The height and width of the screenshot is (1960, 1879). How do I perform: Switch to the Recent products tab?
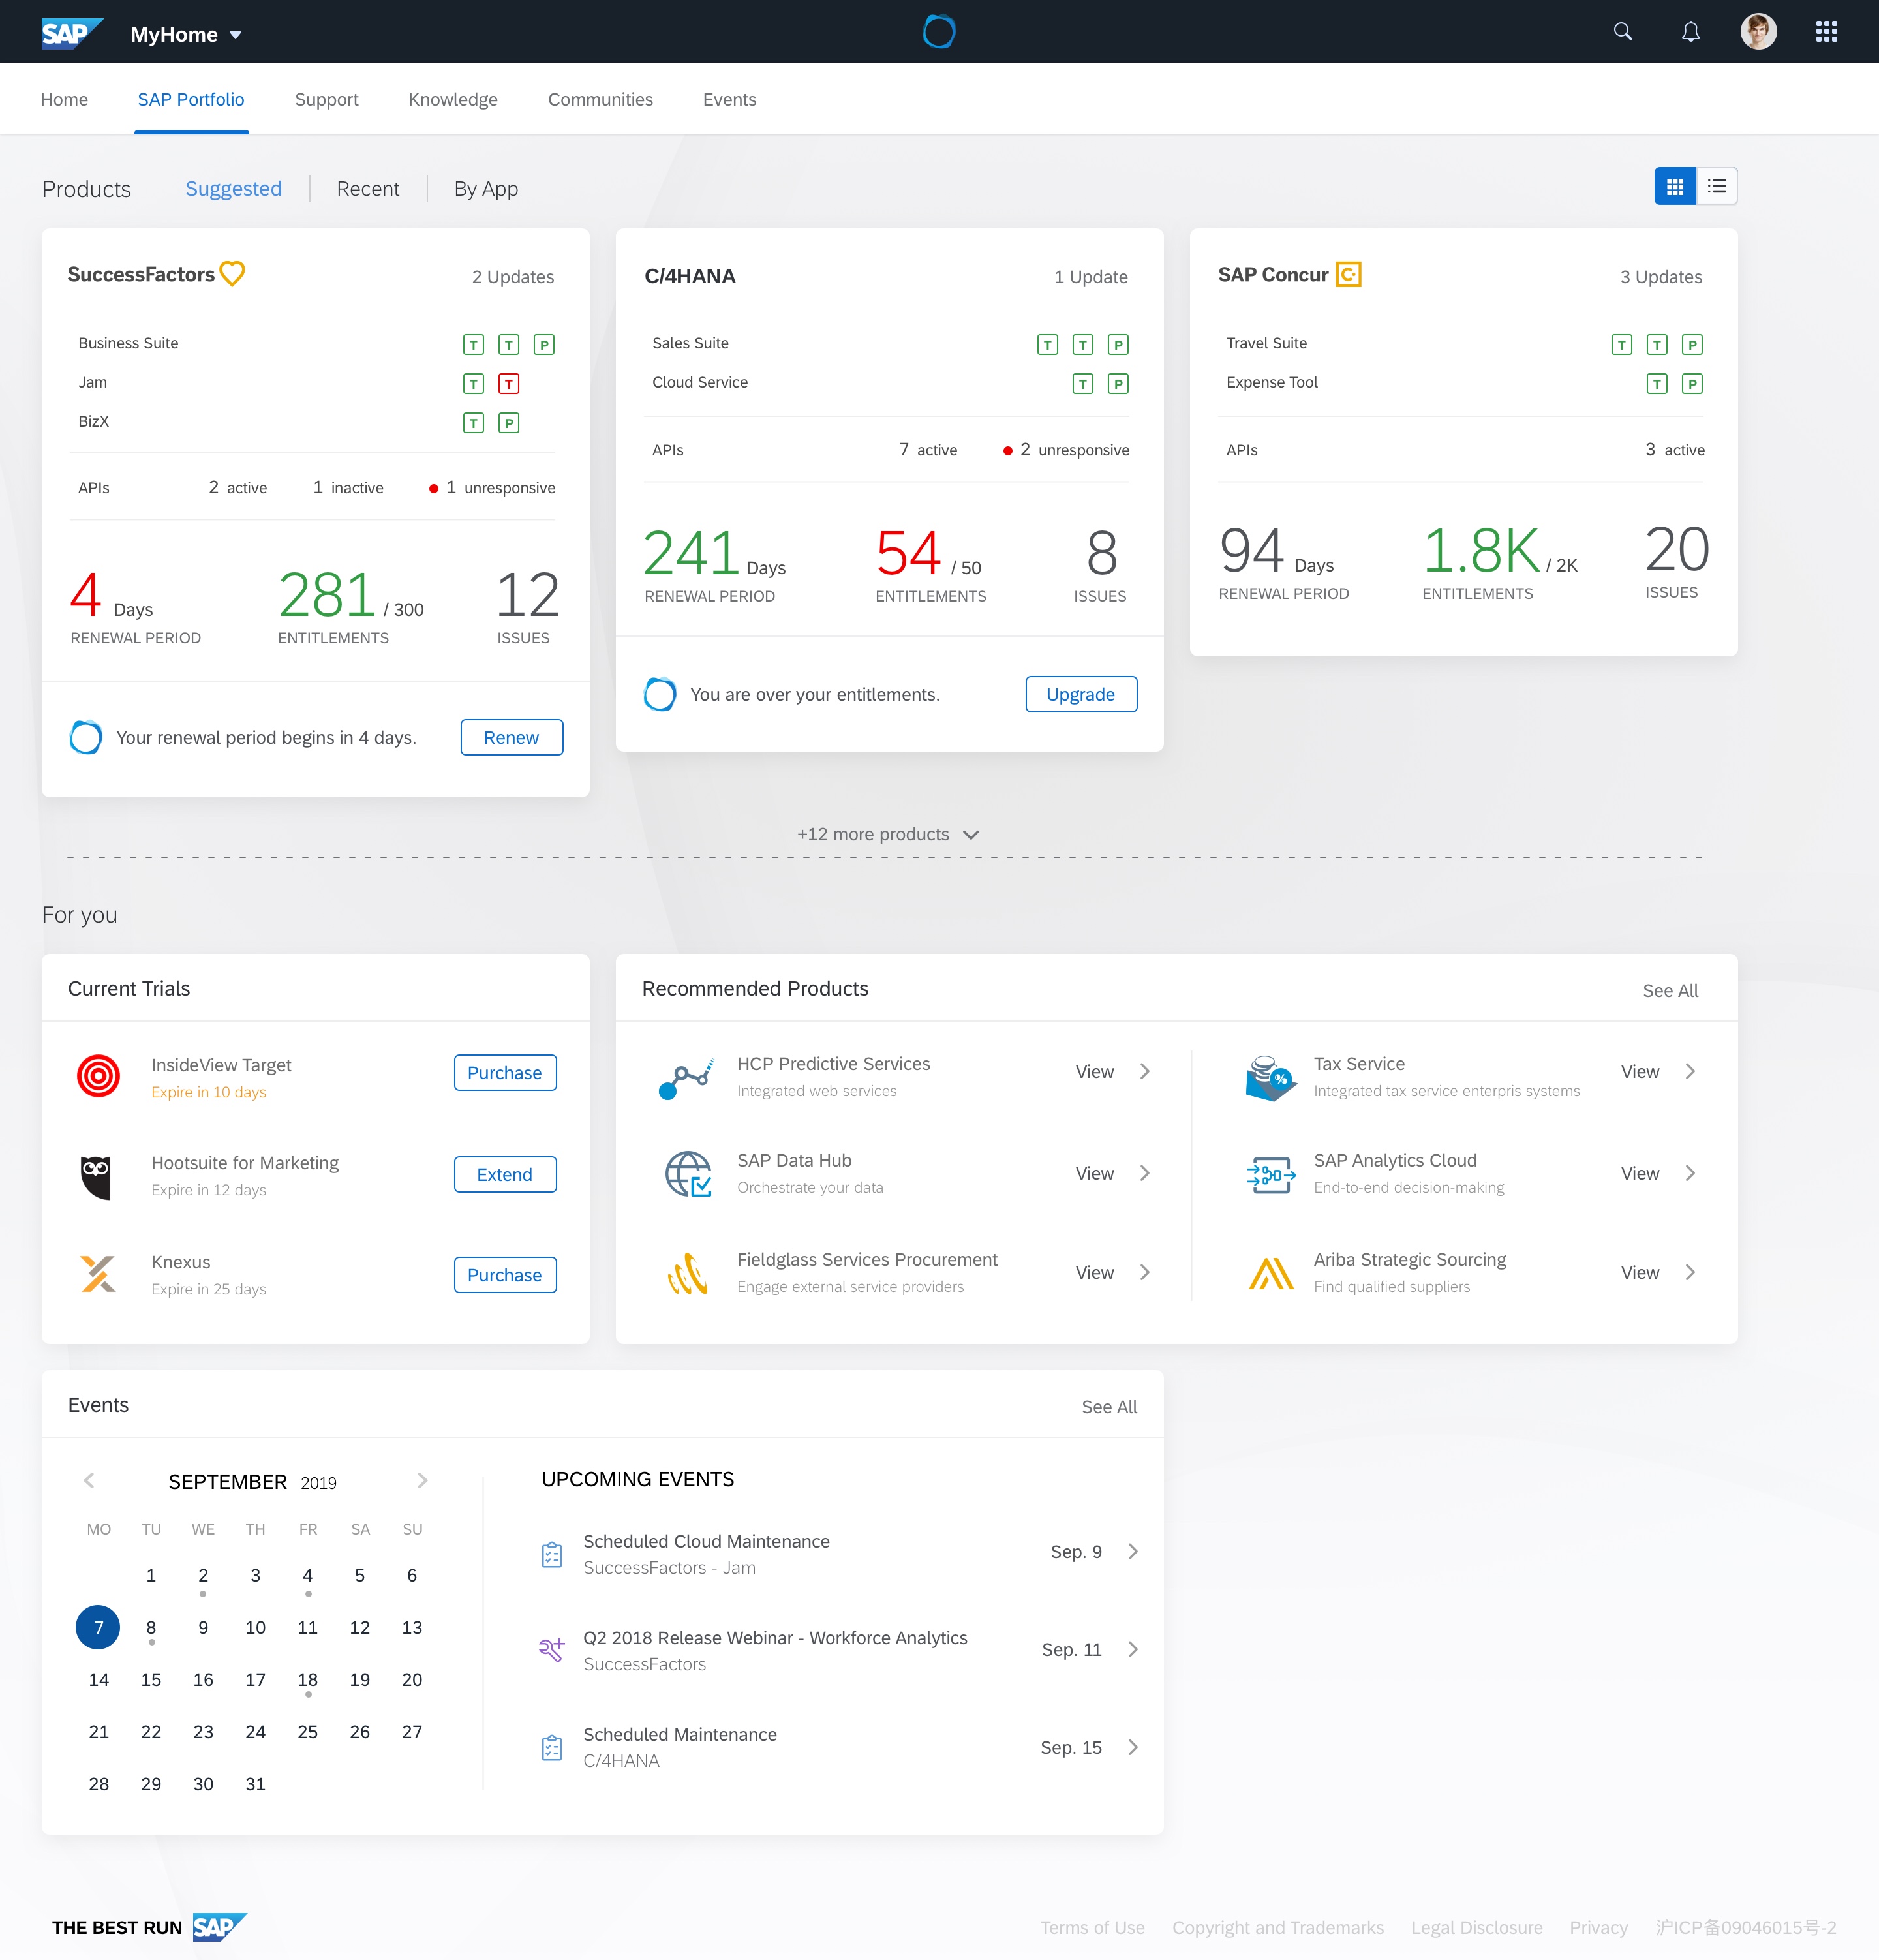point(368,188)
